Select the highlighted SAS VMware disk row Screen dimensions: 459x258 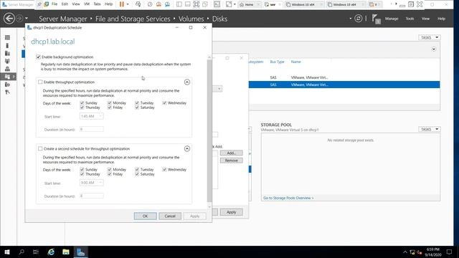coord(344,85)
